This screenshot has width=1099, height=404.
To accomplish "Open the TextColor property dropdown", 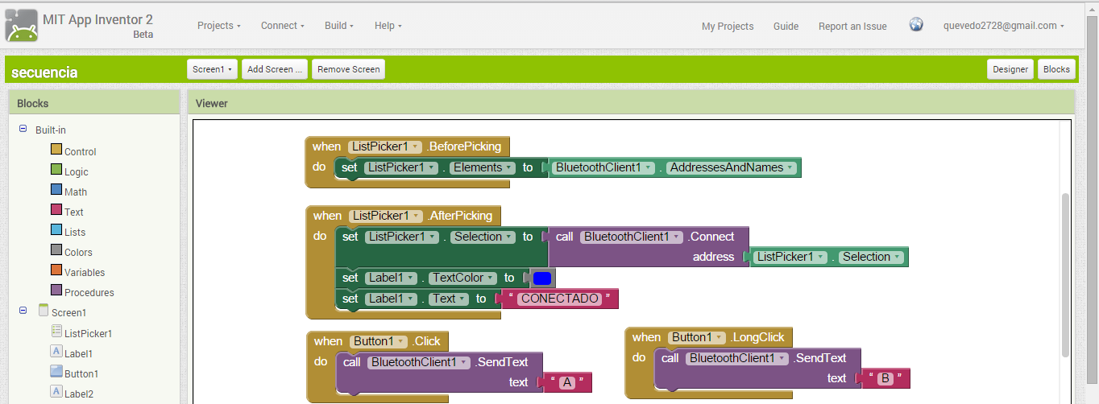I will tap(463, 278).
